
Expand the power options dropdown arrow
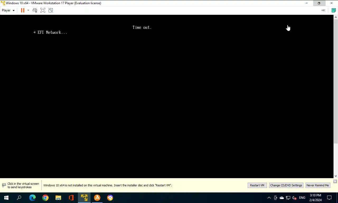point(28,10)
